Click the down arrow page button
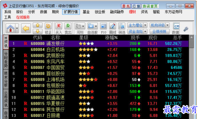The image size is (200, 119). coord(38,31)
